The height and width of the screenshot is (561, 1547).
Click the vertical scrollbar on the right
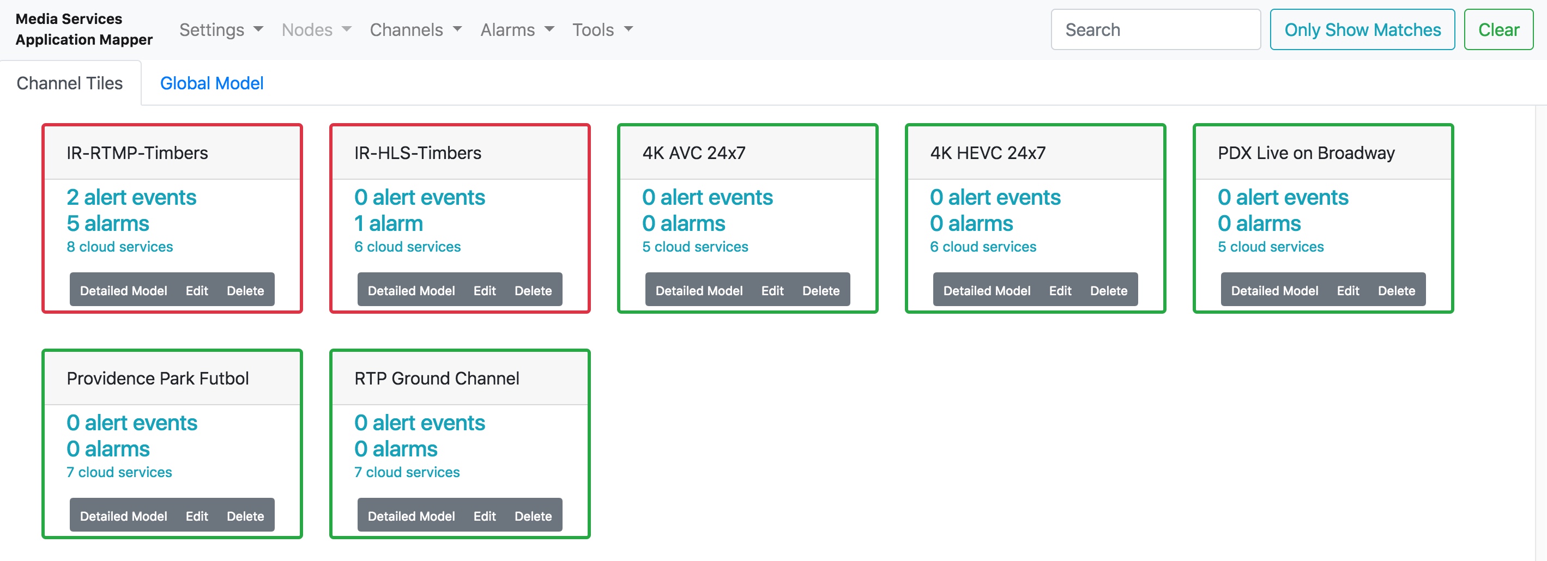pyautogui.click(x=1540, y=333)
